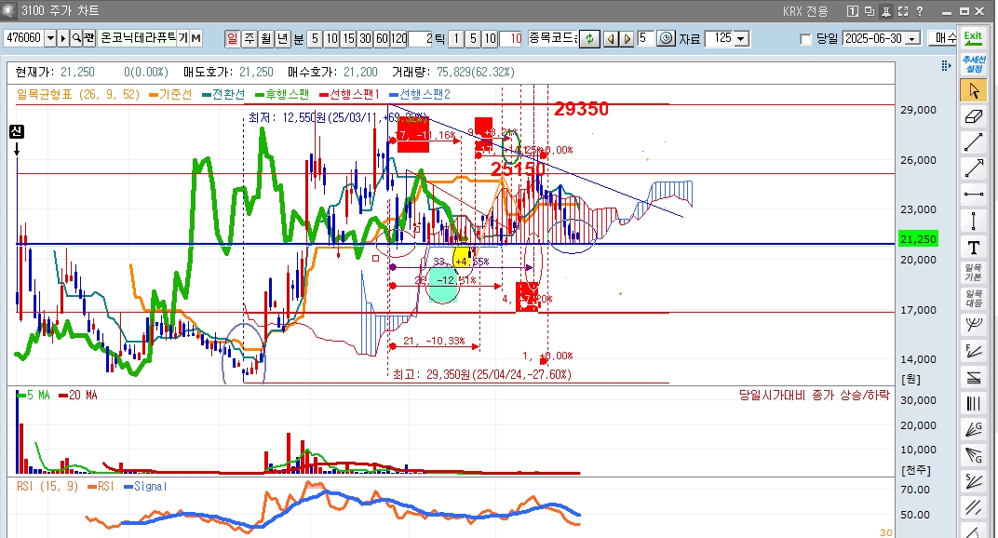Click the screen number 1 icon
Image resolution: width=998 pixels, height=538 pixels.
point(852,11)
